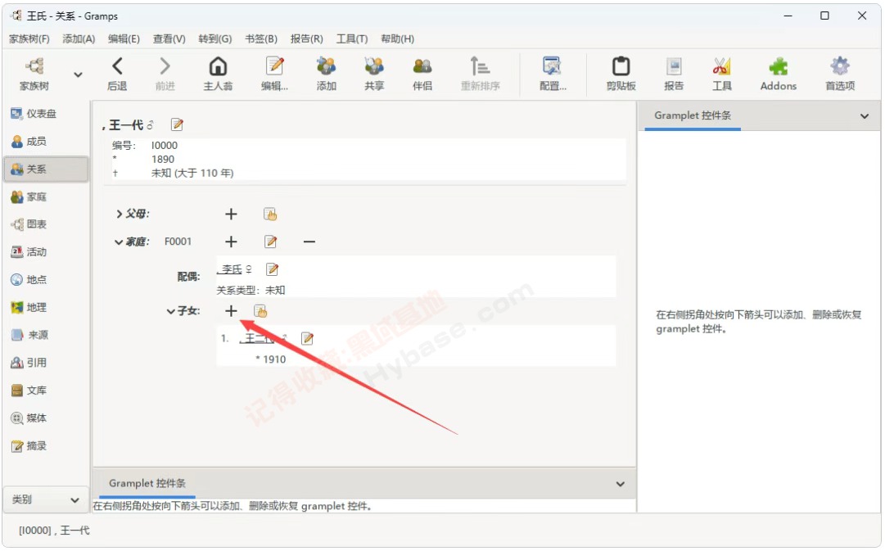Open the 添加(A) menu
This screenshot has width=885, height=551.
pyautogui.click(x=79, y=39)
